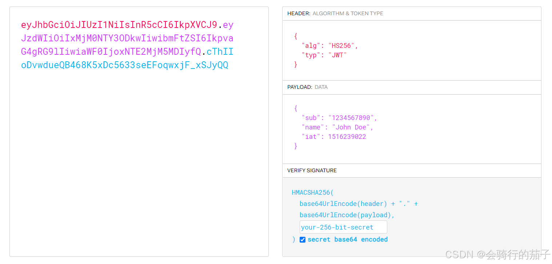
Task: Uncheck the secret base64 encoded checkbox
Action: coord(302,239)
